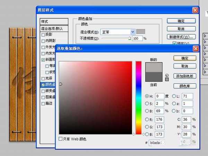The width and height of the screenshot is (208, 156).
Task: Click the 当前 (current) color preview swatch
Action: point(154,77)
